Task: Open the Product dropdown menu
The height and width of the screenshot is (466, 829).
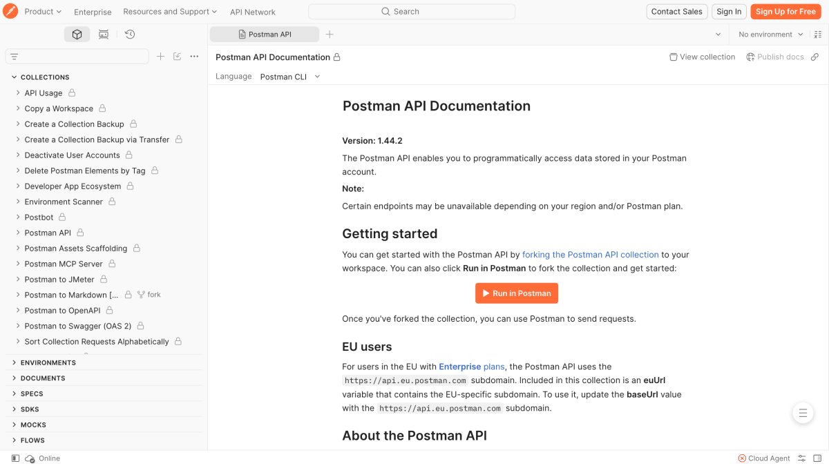Action: click(x=43, y=12)
